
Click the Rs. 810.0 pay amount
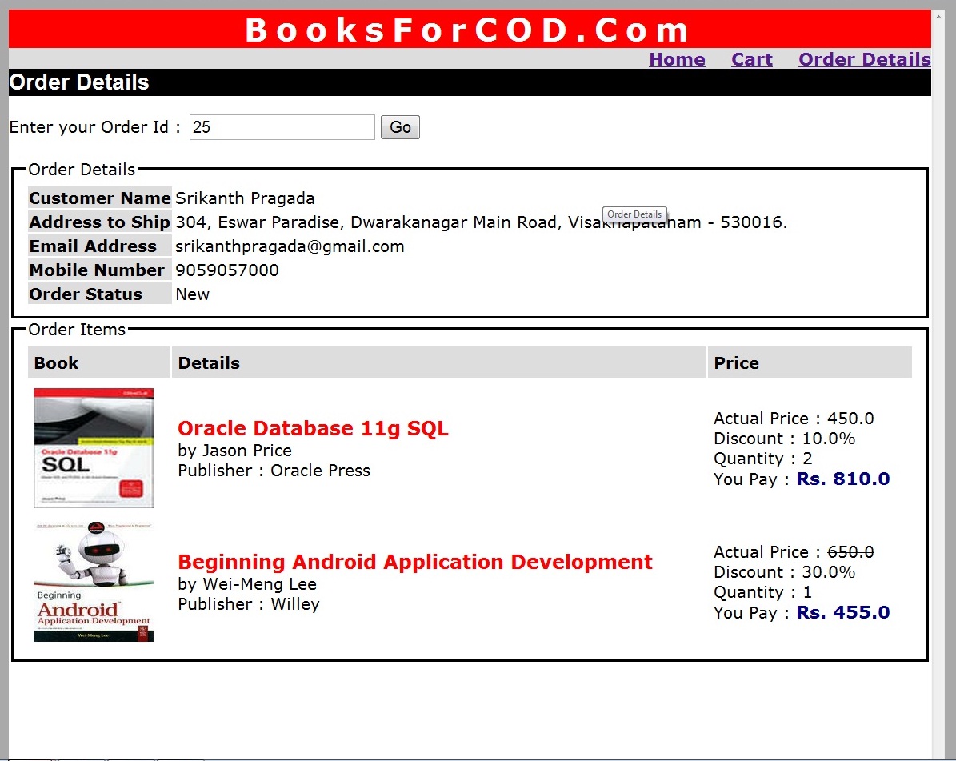(843, 479)
